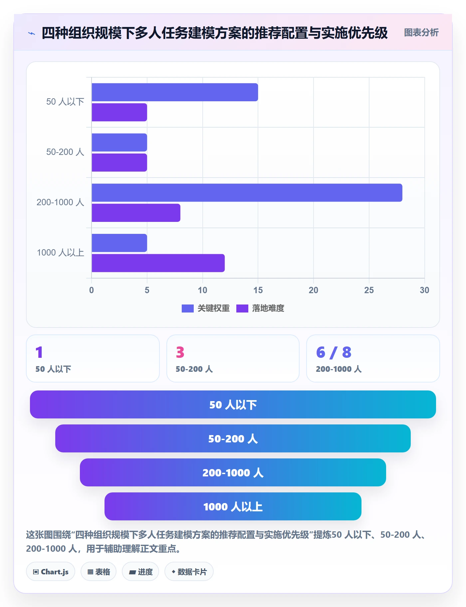The width and height of the screenshot is (466, 607).
Task: Click the lightning icon beside the title
Action: pyautogui.click(x=32, y=33)
